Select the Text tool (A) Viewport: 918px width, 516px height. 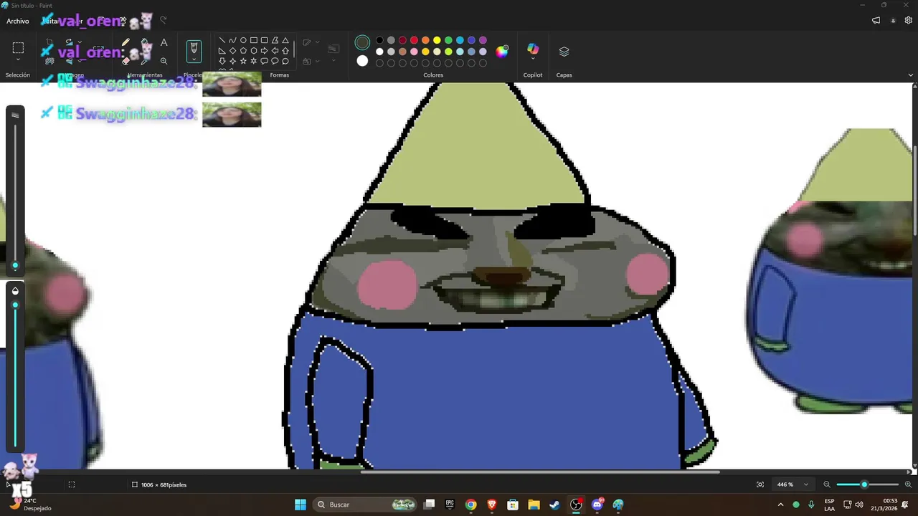point(164,43)
